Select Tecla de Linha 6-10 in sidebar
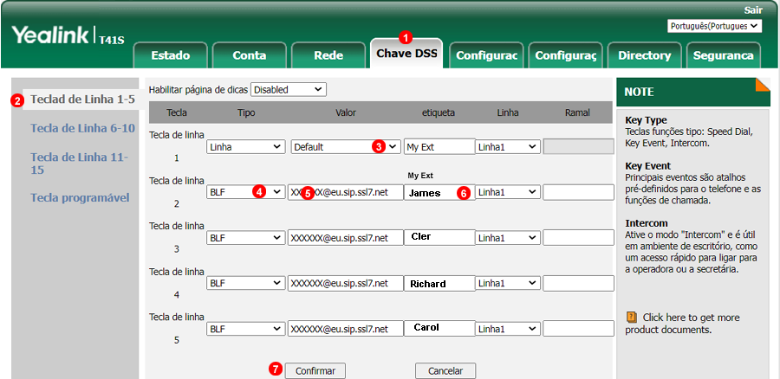This screenshot has height=379, width=780. tap(82, 129)
